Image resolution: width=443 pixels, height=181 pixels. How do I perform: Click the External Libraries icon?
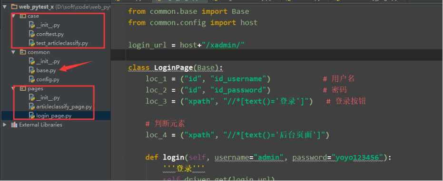[14, 124]
